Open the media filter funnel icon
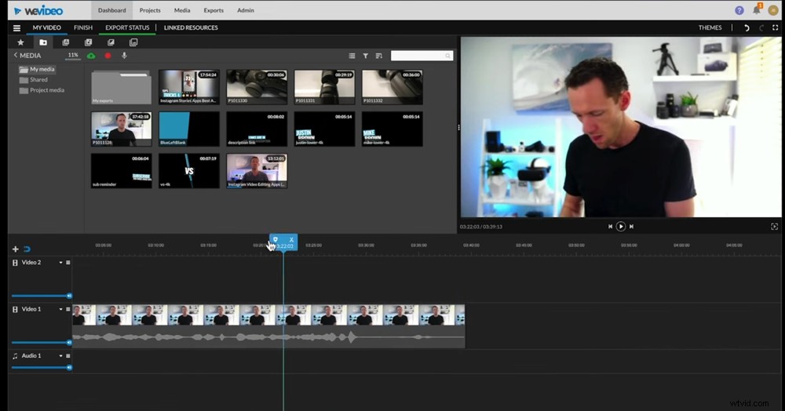 pyautogui.click(x=366, y=56)
